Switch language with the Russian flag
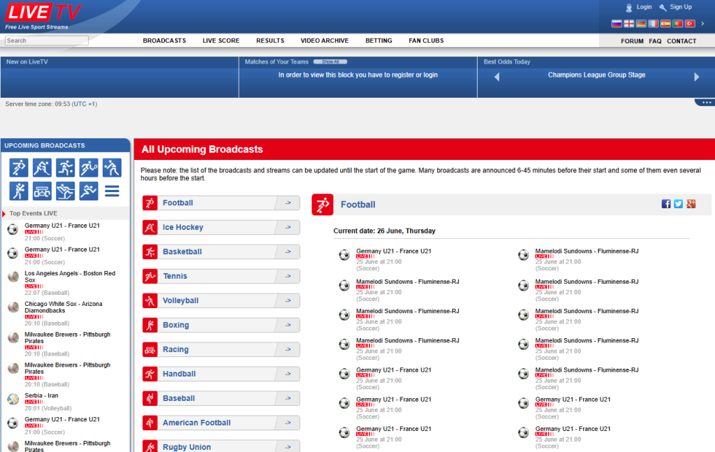This screenshot has height=452, width=715. coord(617,24)
